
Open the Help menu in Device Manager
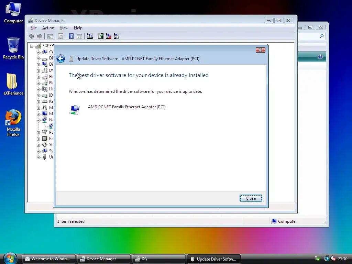tap(78, 28)
